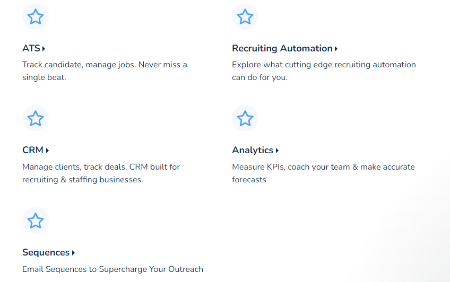
Task: Click the star icon above Sequences
Action: click(36, 221)
